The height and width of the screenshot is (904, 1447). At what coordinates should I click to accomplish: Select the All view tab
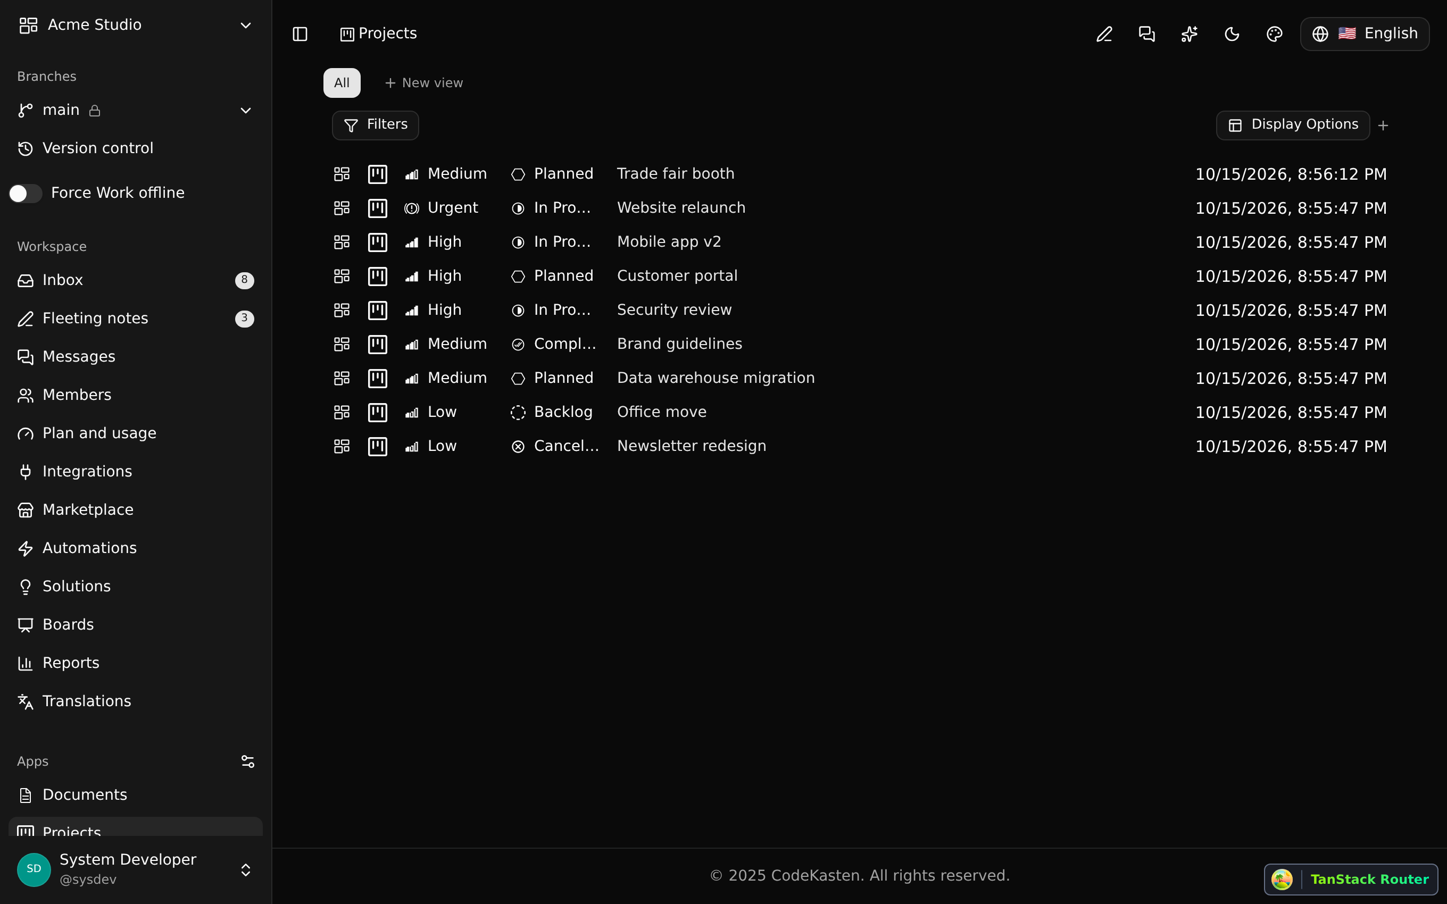tap(342, 83)
